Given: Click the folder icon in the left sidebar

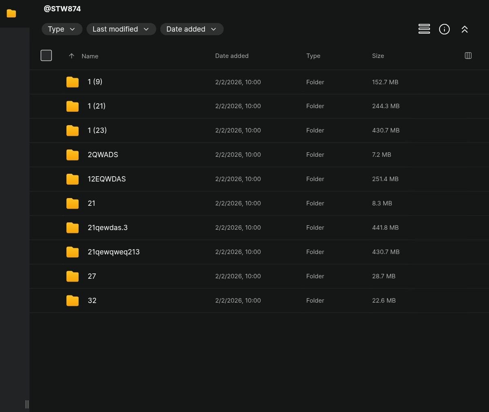Looking at the screenshot, I should pyautogui.click(x=11, y=14).
